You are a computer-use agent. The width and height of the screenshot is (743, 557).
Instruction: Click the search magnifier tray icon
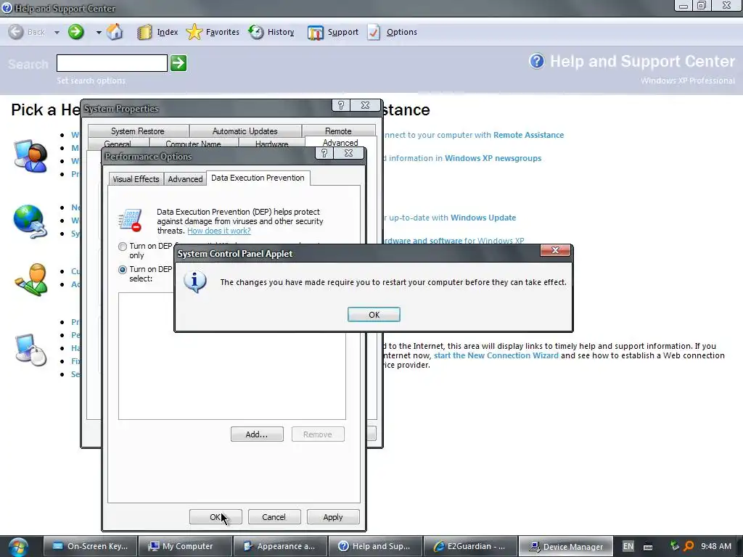click(689, 546)
